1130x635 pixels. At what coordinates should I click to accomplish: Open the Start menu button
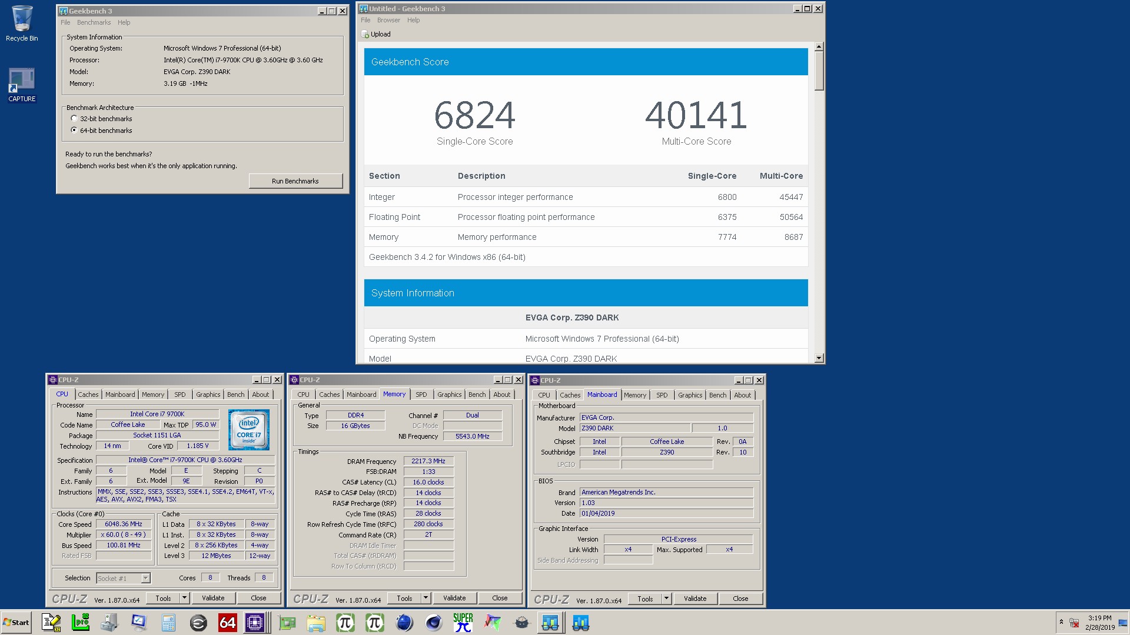coord(16,623)
